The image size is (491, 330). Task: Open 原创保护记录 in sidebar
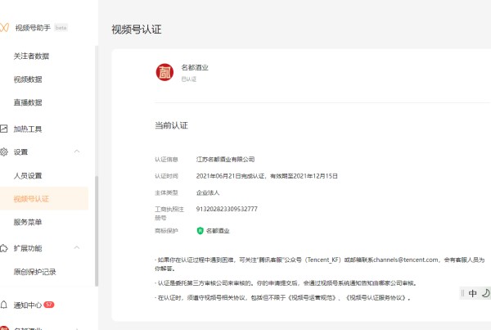pos(34,271)
